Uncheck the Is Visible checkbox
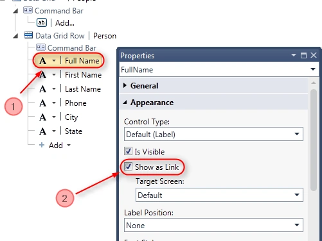322x241 pixels. [128, 151]
